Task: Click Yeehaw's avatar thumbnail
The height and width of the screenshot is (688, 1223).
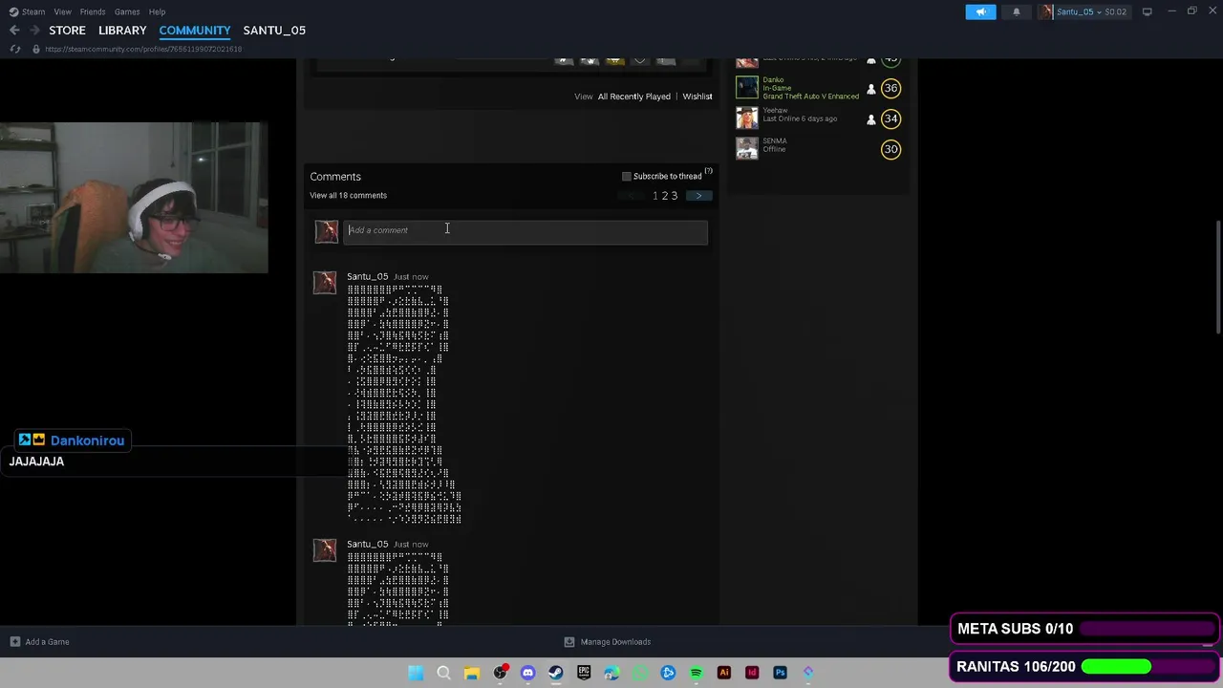Action: click(x=747, y=118)
